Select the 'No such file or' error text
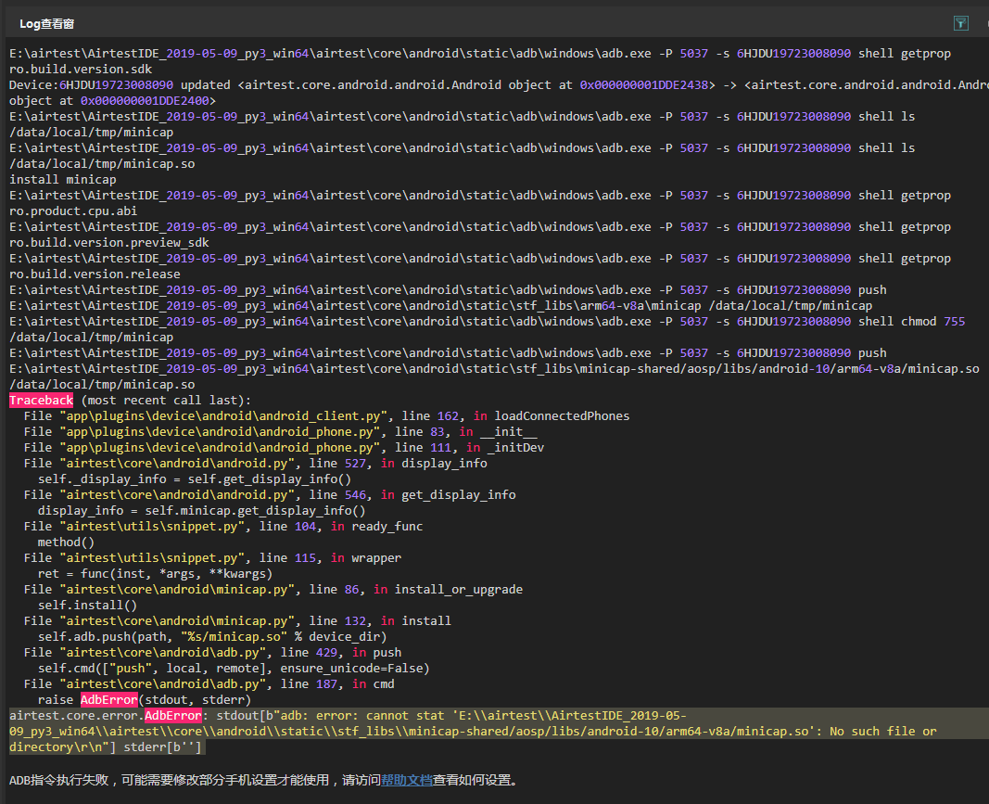989x804 pixels. pos(883,732)
